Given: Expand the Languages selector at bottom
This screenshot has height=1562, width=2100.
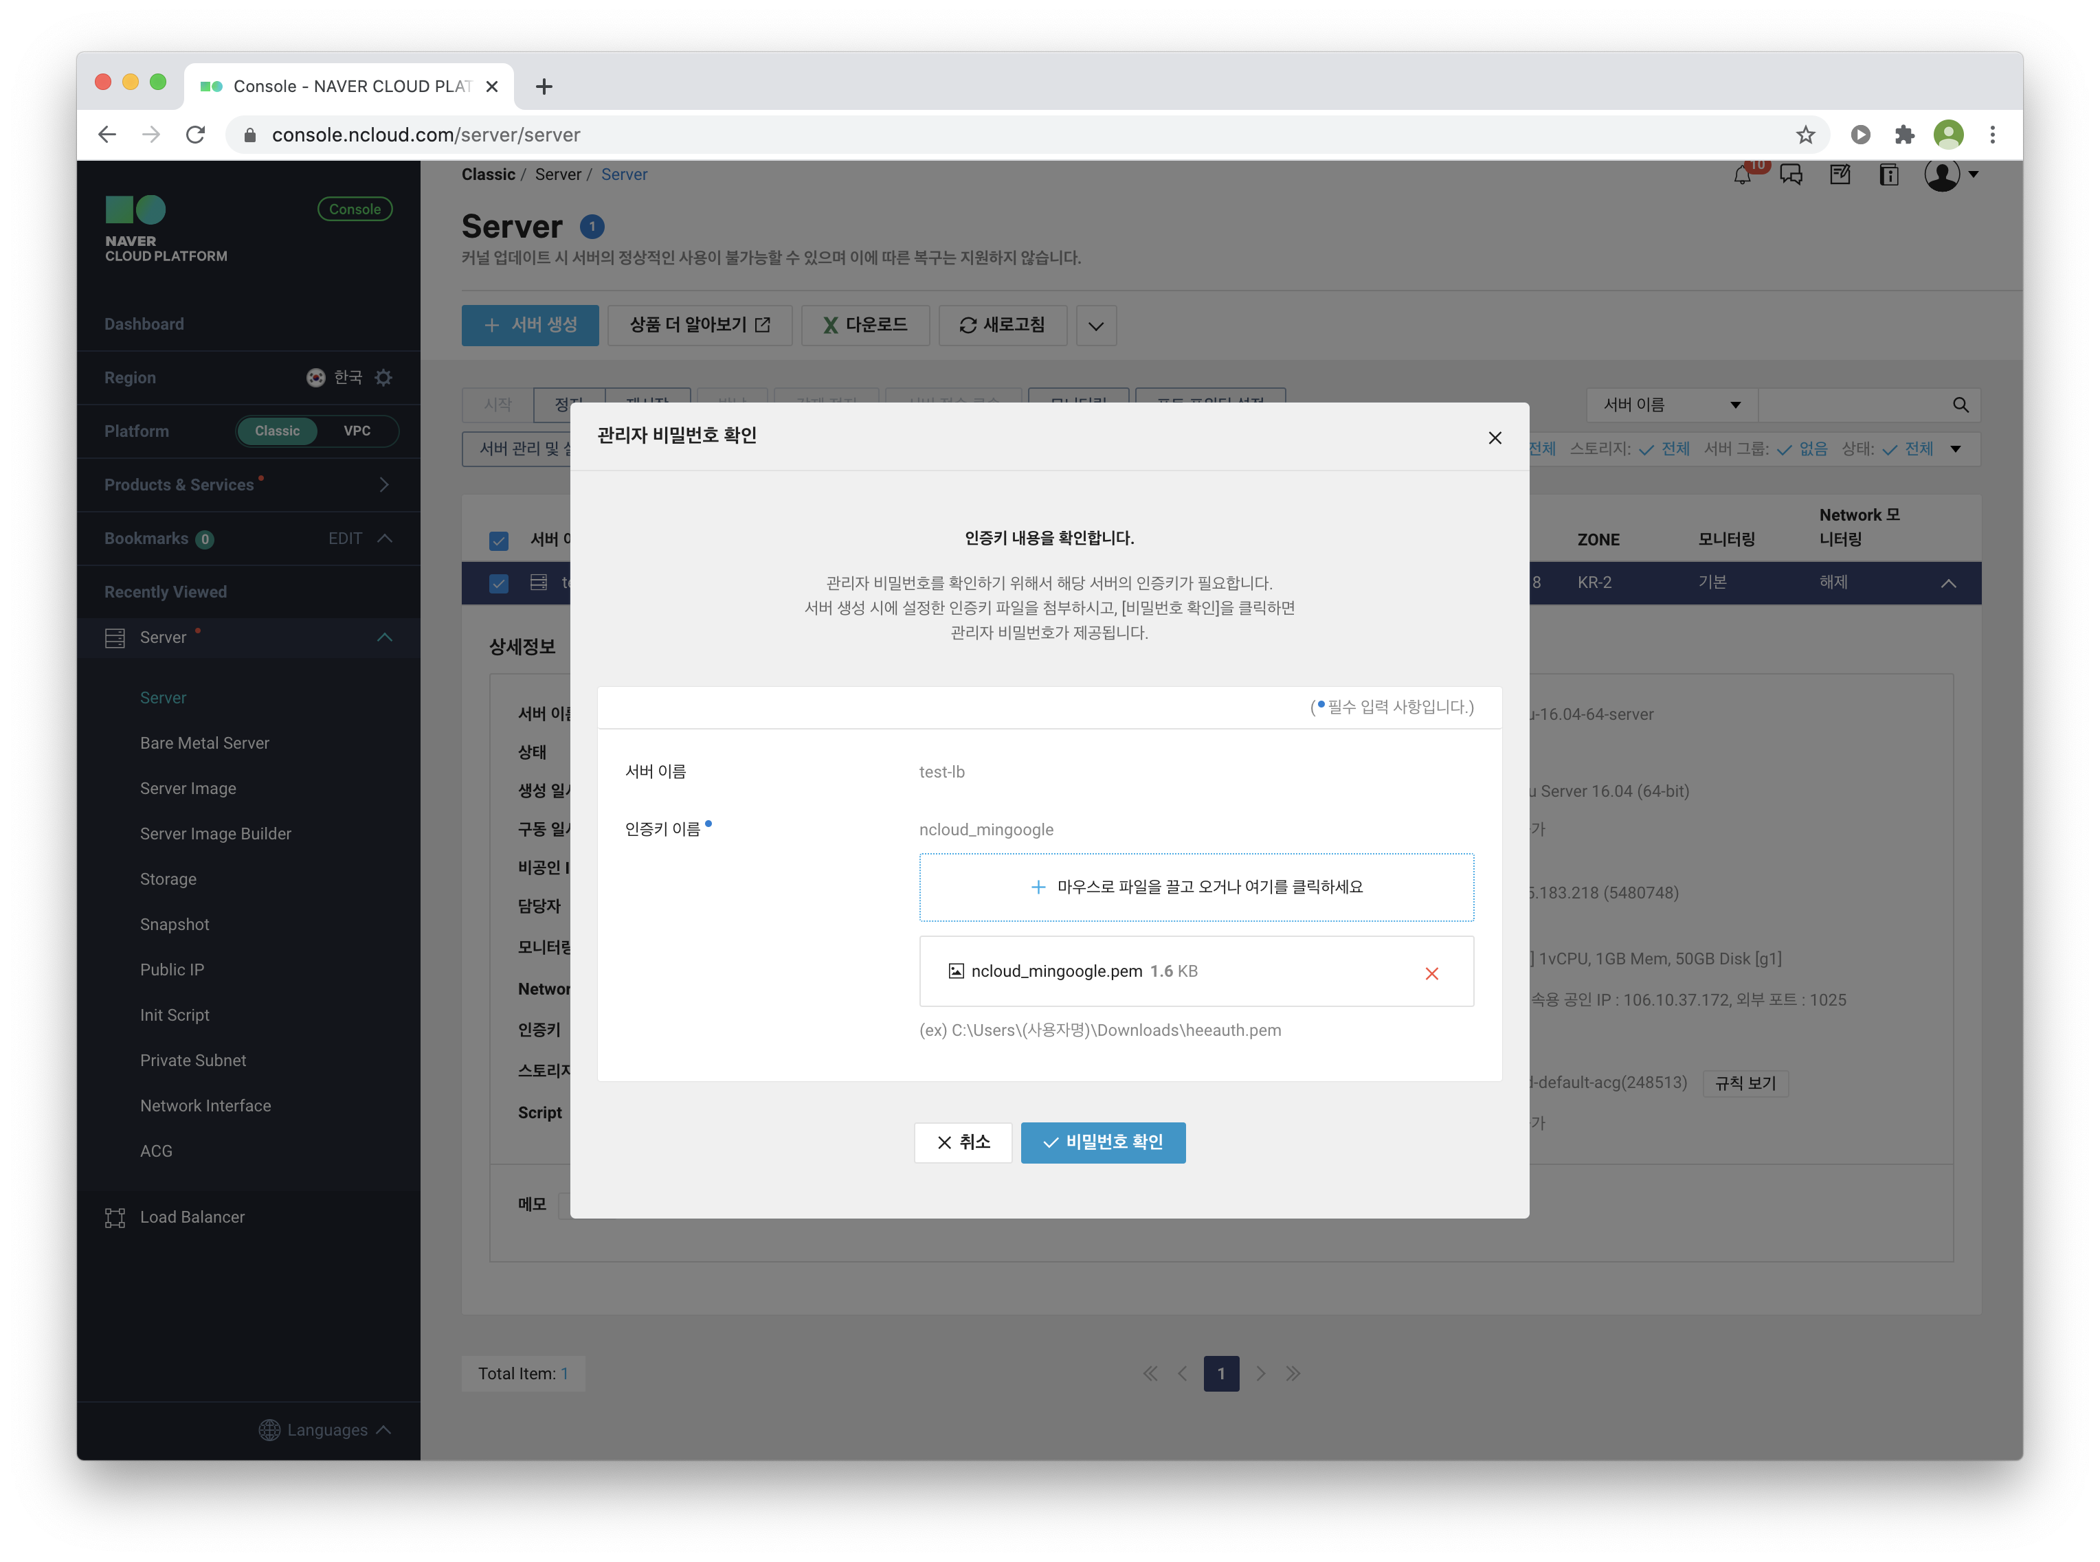Looking at the screenshot, I should (326, 1429).
